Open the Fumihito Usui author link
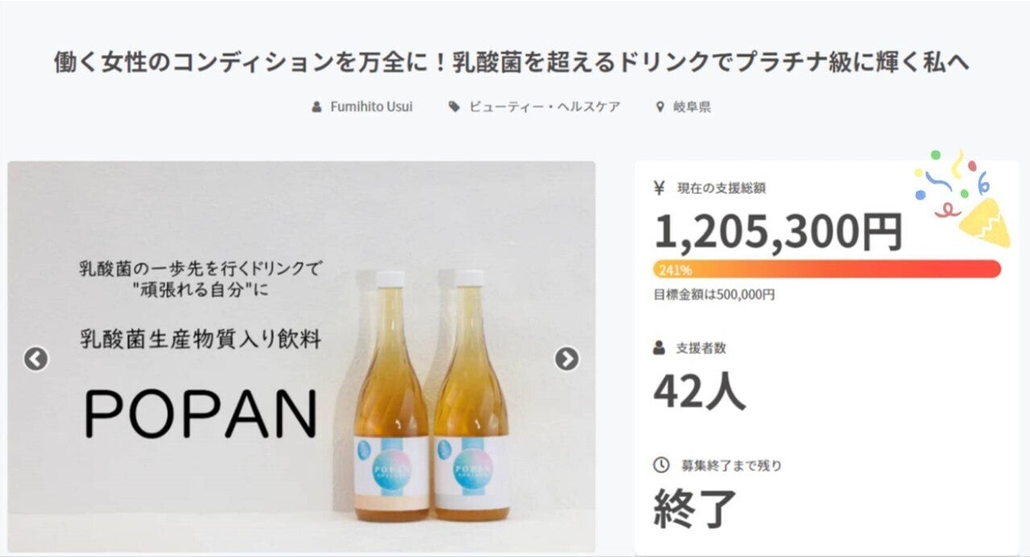The width and height of the screenshot is (1030, 557). pos(371,107)
